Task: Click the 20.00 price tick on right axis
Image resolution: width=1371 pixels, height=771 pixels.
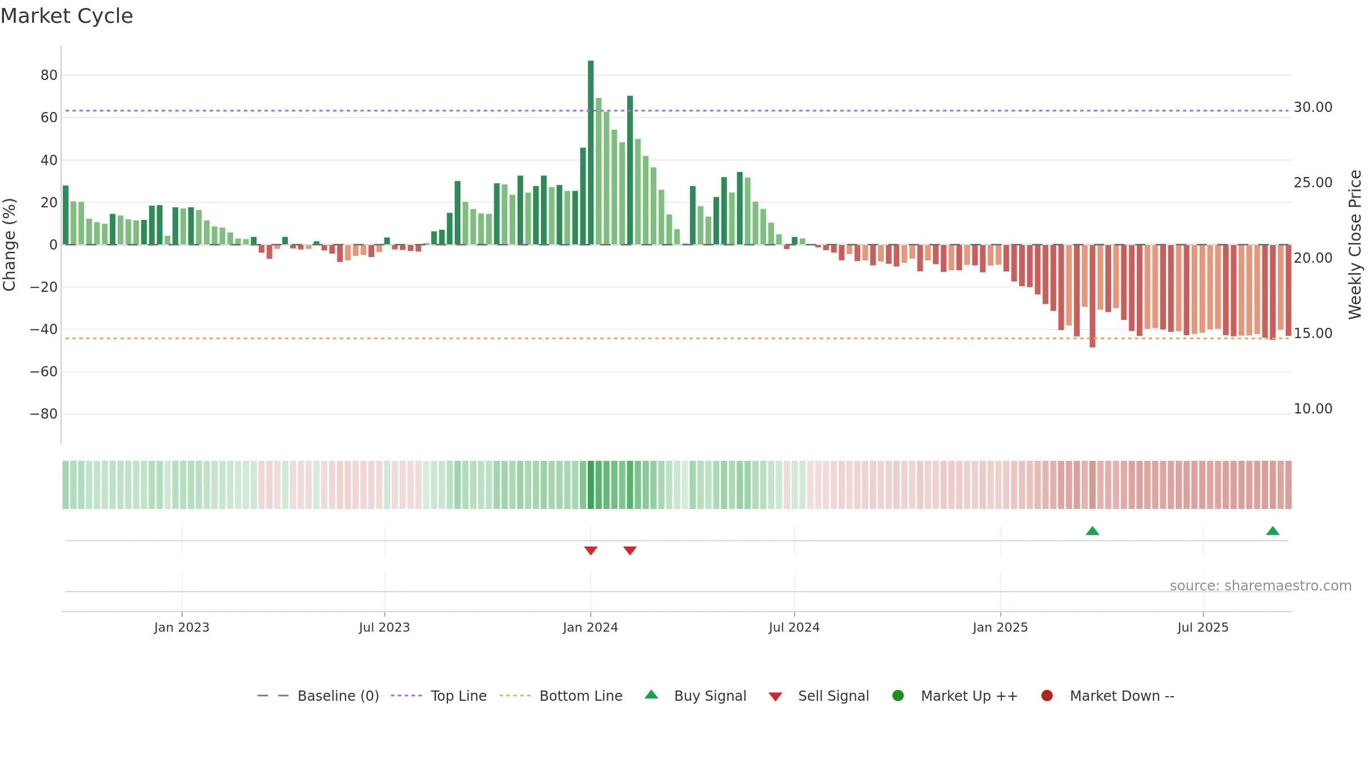Action: point(1313,258)
